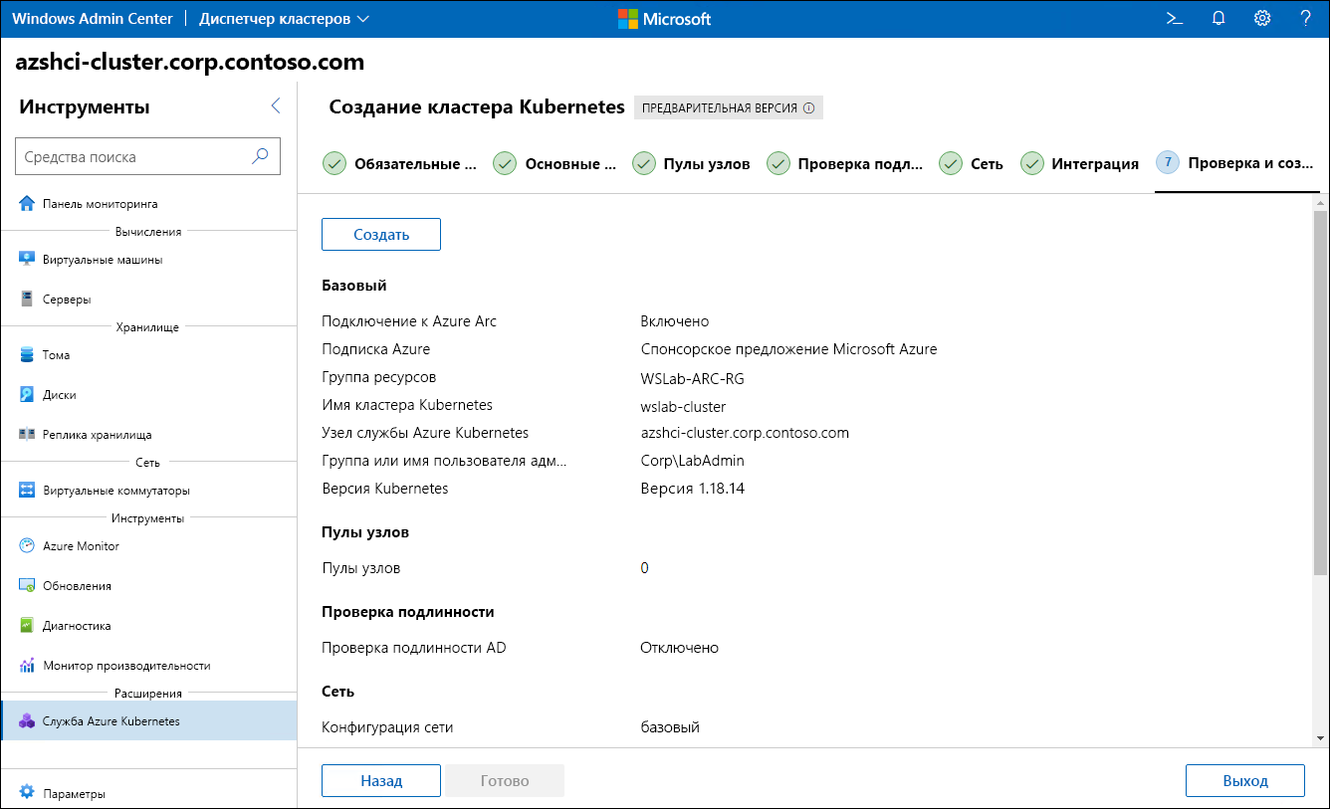
Task: Click the Параметры gear icon
Action: [x=27, y=794]
